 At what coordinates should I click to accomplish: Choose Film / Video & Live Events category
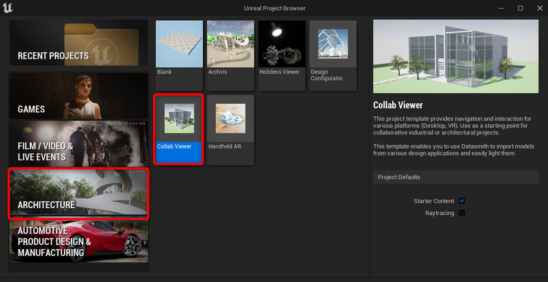78,144
